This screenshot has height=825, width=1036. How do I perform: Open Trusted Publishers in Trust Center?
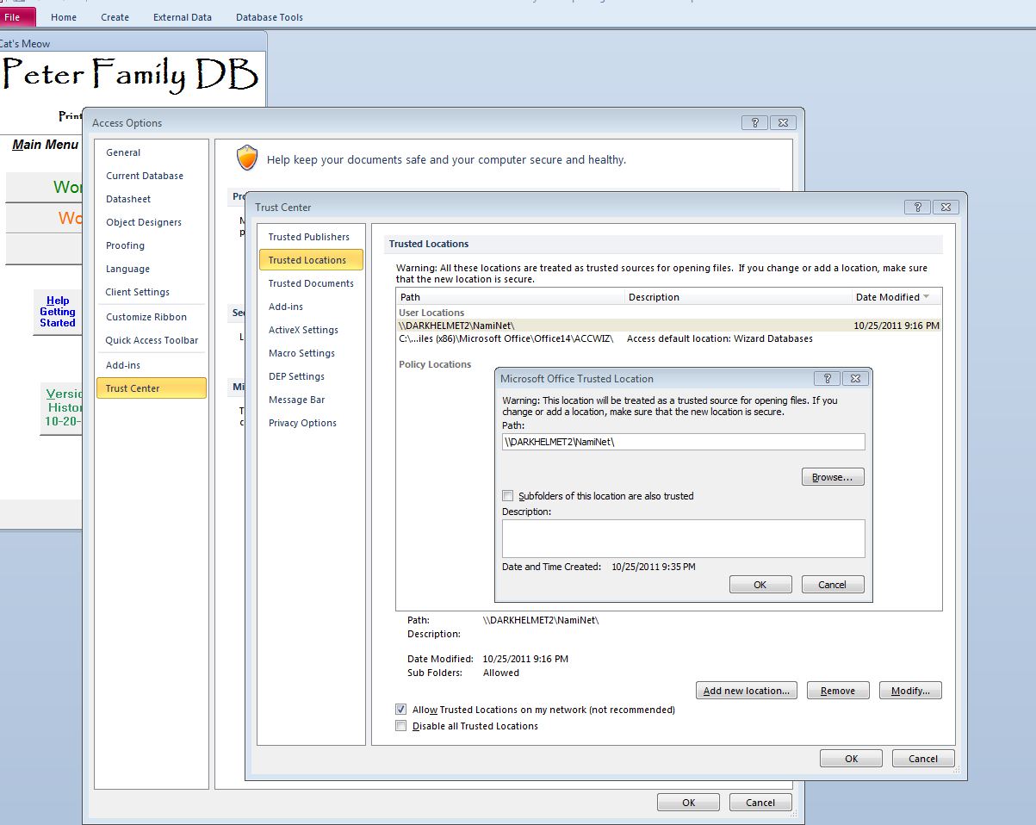311,237
